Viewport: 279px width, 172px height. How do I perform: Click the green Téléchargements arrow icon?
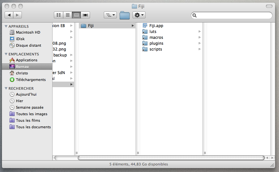coord(12,80)
